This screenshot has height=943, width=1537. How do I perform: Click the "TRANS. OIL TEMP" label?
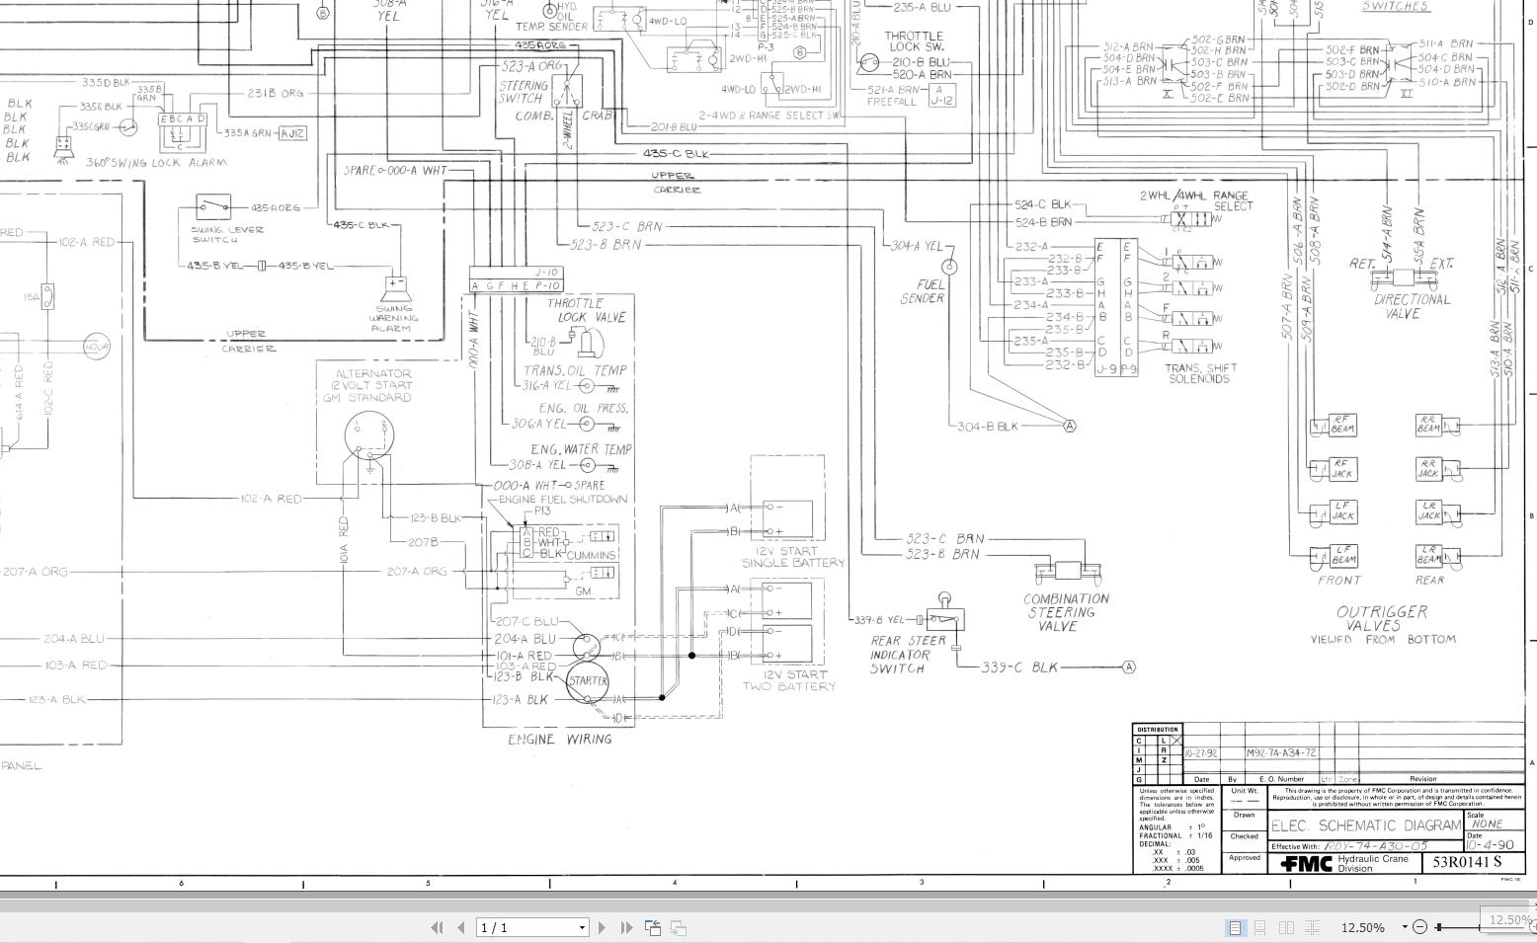pos(575,370)
